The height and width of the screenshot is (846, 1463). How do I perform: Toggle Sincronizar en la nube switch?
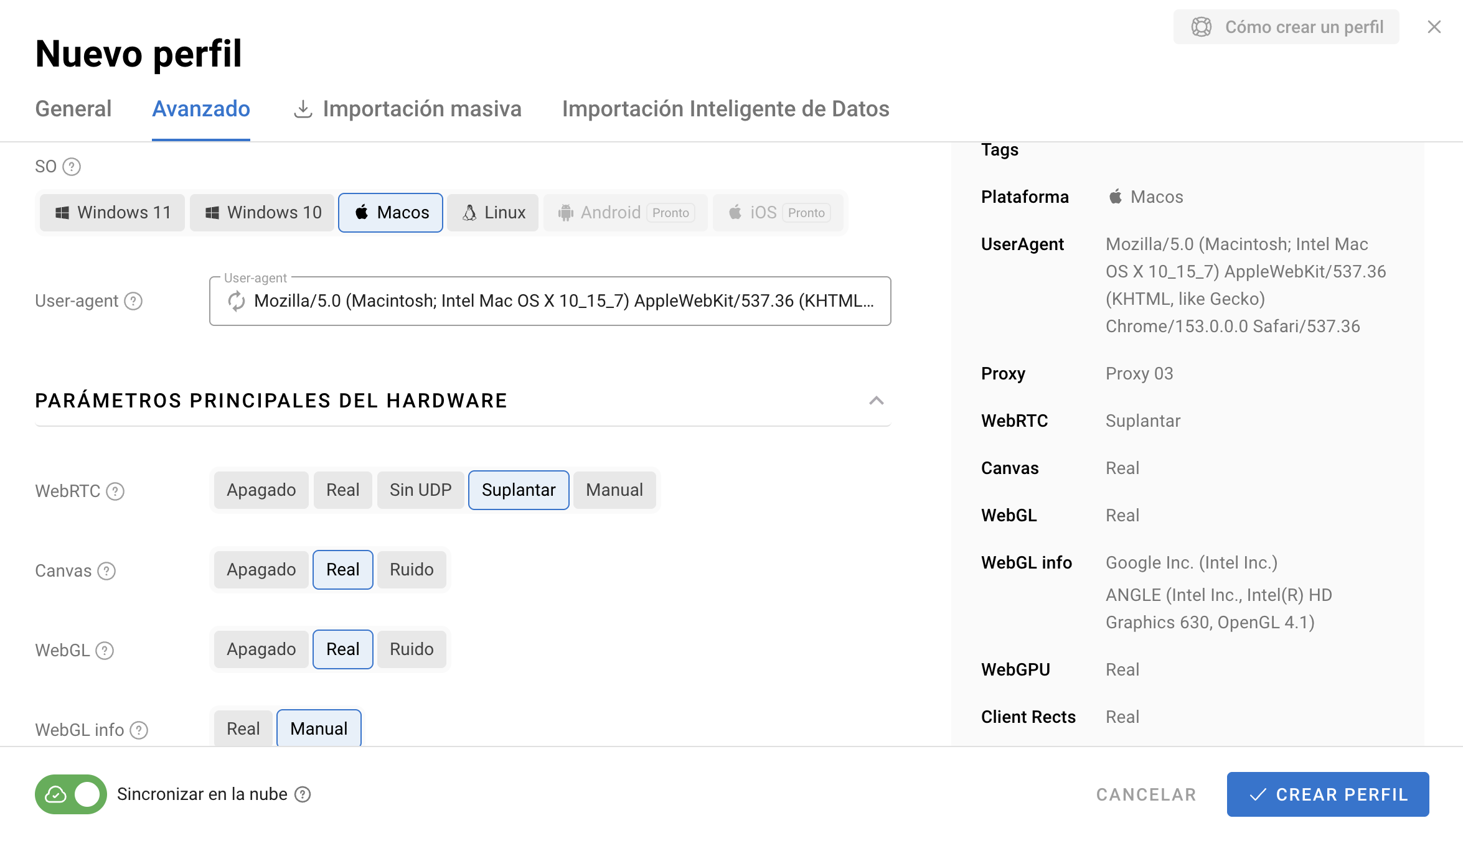point(71,794)
